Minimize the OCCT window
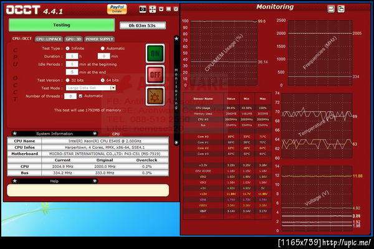The height and width of the screenshot is (249, 374). point(168,9)
